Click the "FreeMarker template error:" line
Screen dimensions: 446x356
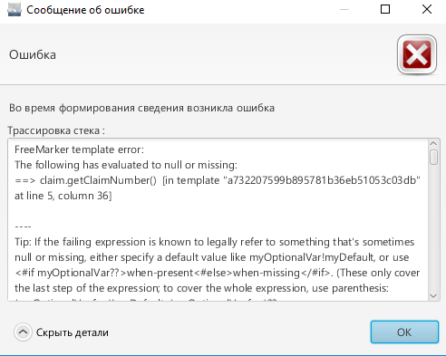click(79, 149)
